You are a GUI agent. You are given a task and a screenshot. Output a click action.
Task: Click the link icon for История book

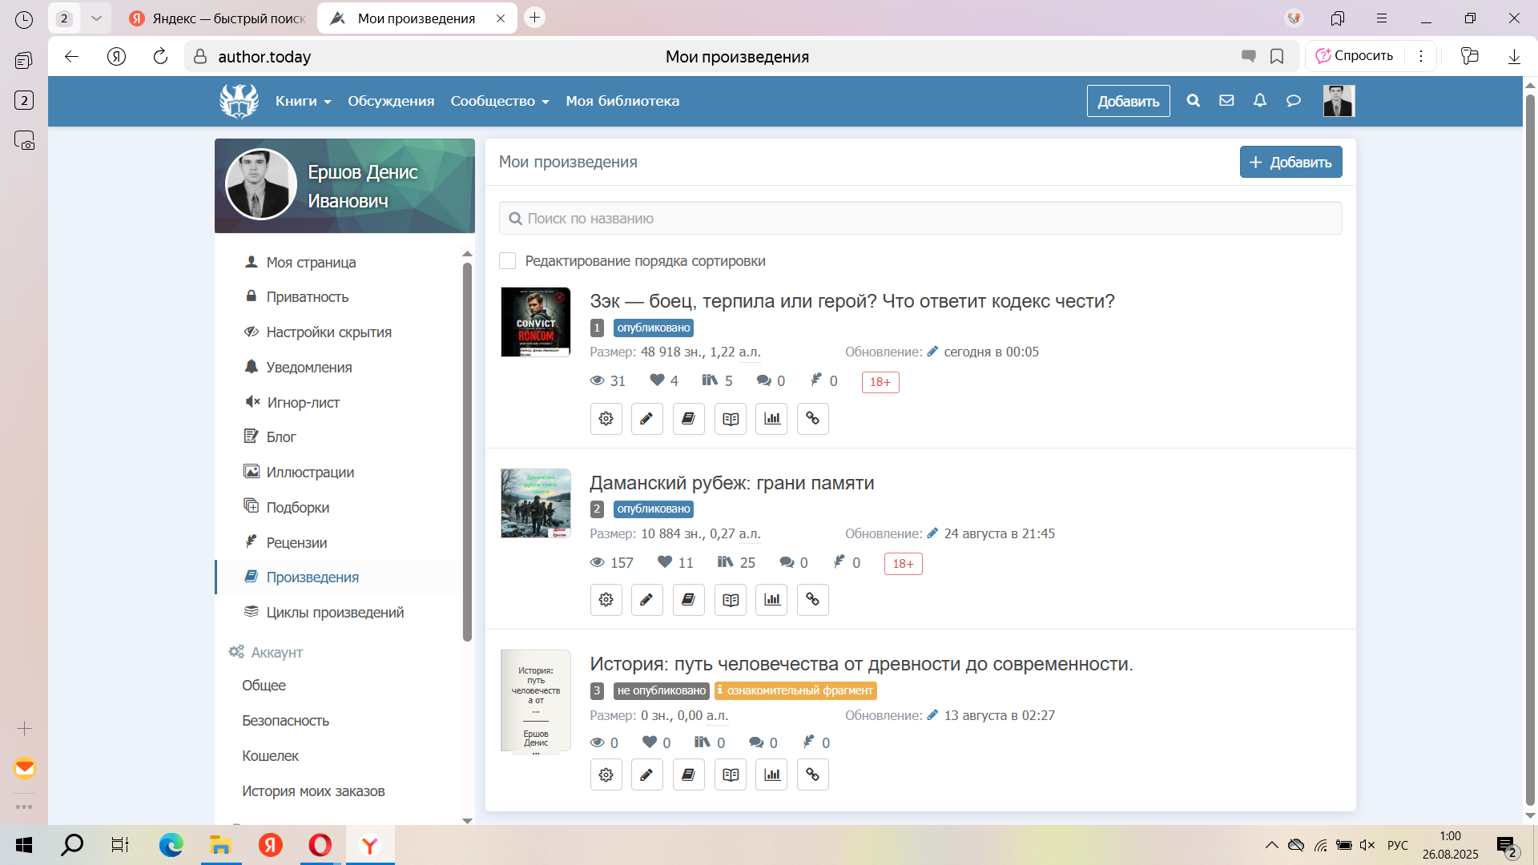(x=812, y=774)
